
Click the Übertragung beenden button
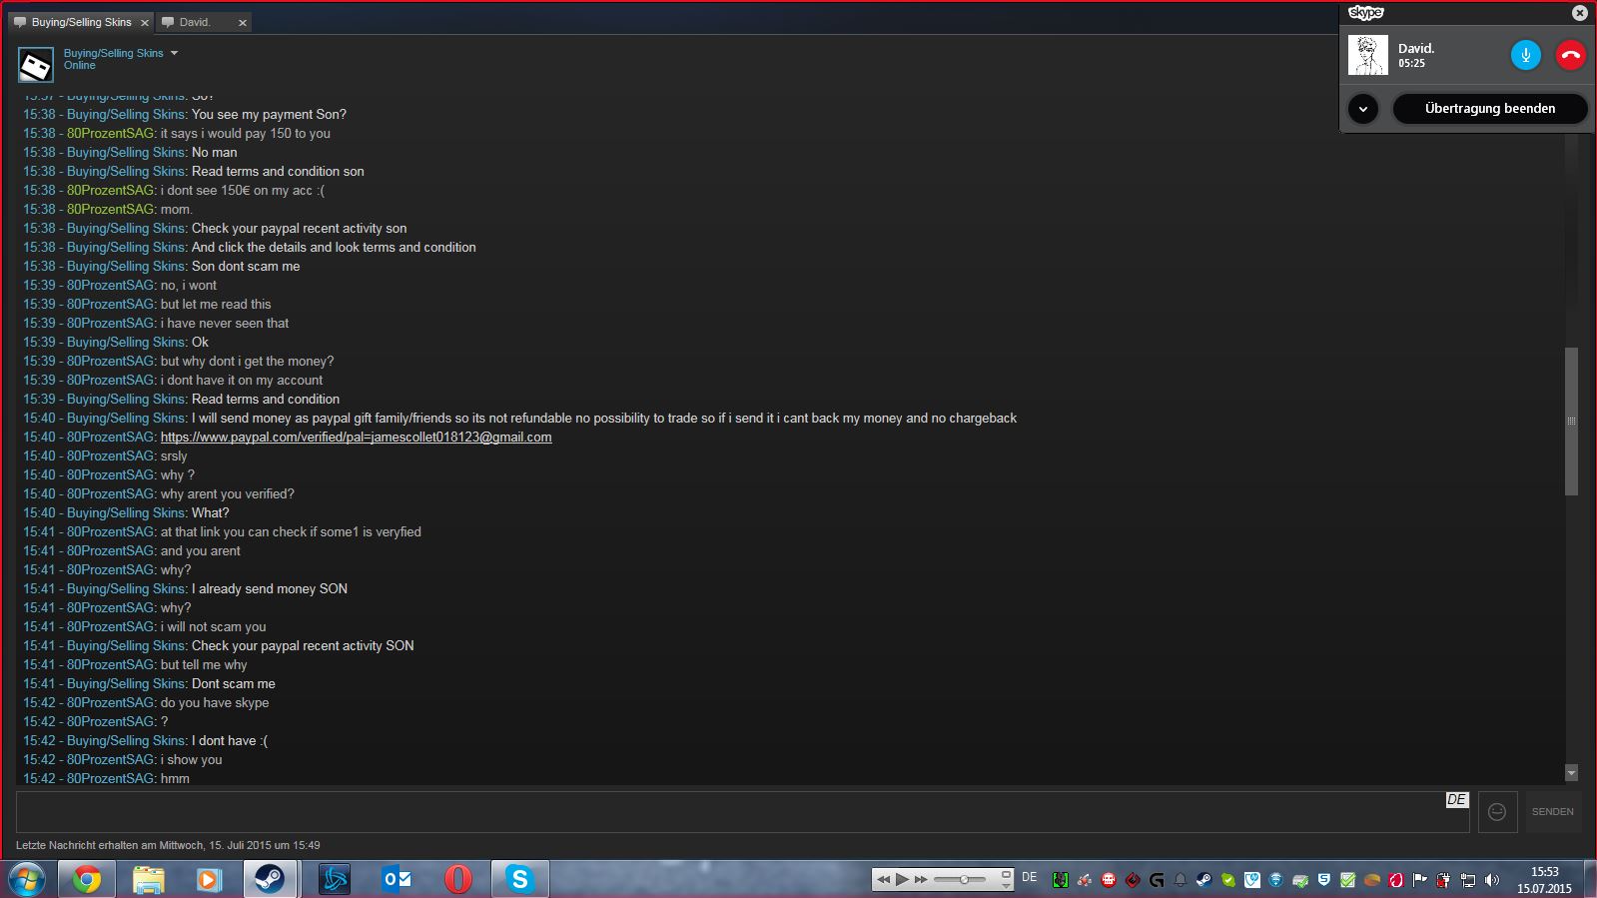click(1489, 109)
